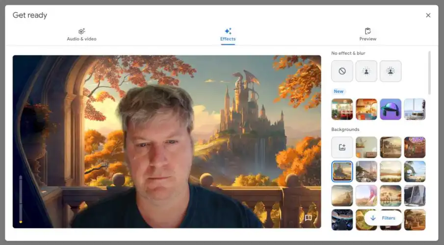
Task: Click the feedback icon on video preview
Action: tap(308, 218)
